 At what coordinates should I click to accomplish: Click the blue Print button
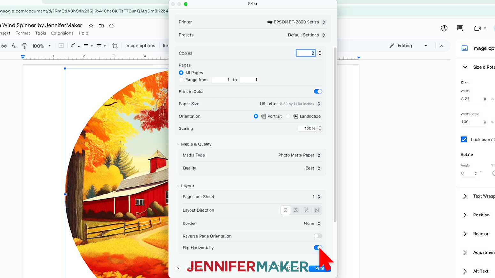(x=320, y=268)
